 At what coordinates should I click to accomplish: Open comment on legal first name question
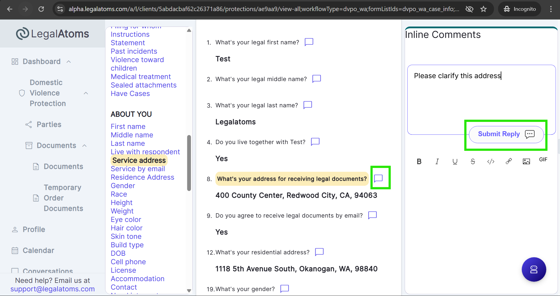pyautogui.click(x=309, y=42)
